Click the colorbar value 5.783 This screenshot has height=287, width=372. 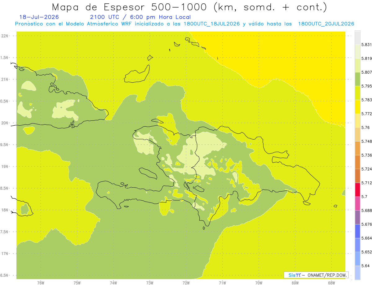[367, 100]
